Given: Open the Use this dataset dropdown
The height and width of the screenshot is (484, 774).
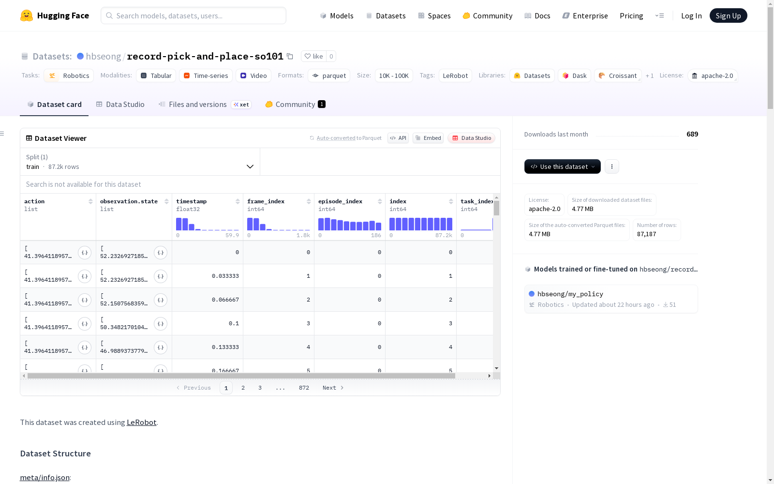Looking at the screenshot, I should coord(563,166).
